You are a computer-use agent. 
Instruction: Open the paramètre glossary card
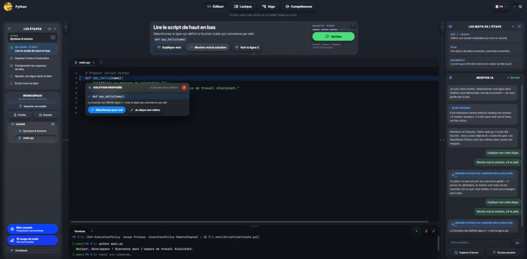(x=484, y=62)
